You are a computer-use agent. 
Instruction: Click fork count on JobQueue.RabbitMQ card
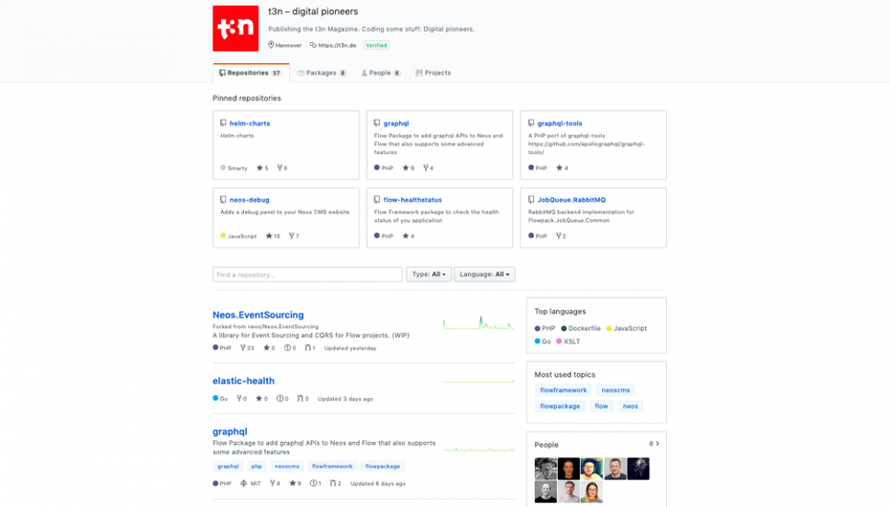(x=561, y=236)
